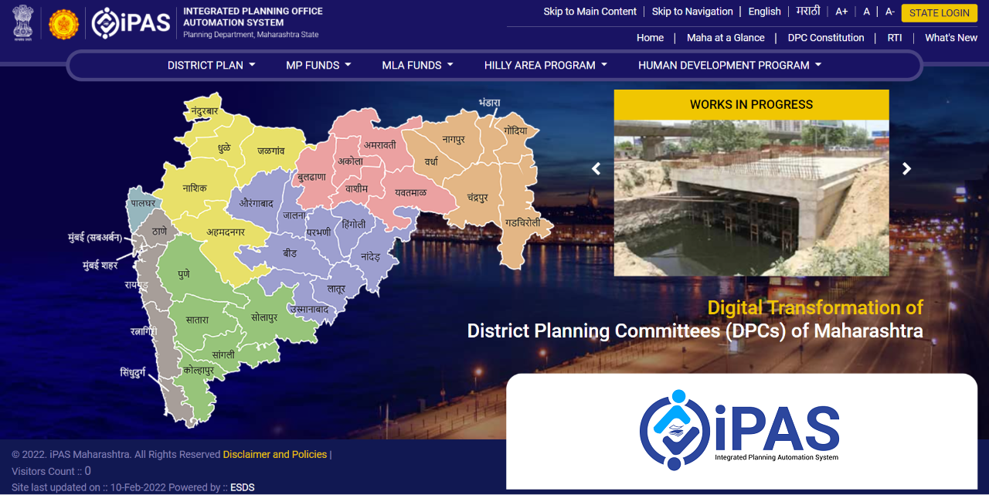989x495 pixels.
Task: Show previous slide in Works in Progress carousel
Action: click(596, 169)
